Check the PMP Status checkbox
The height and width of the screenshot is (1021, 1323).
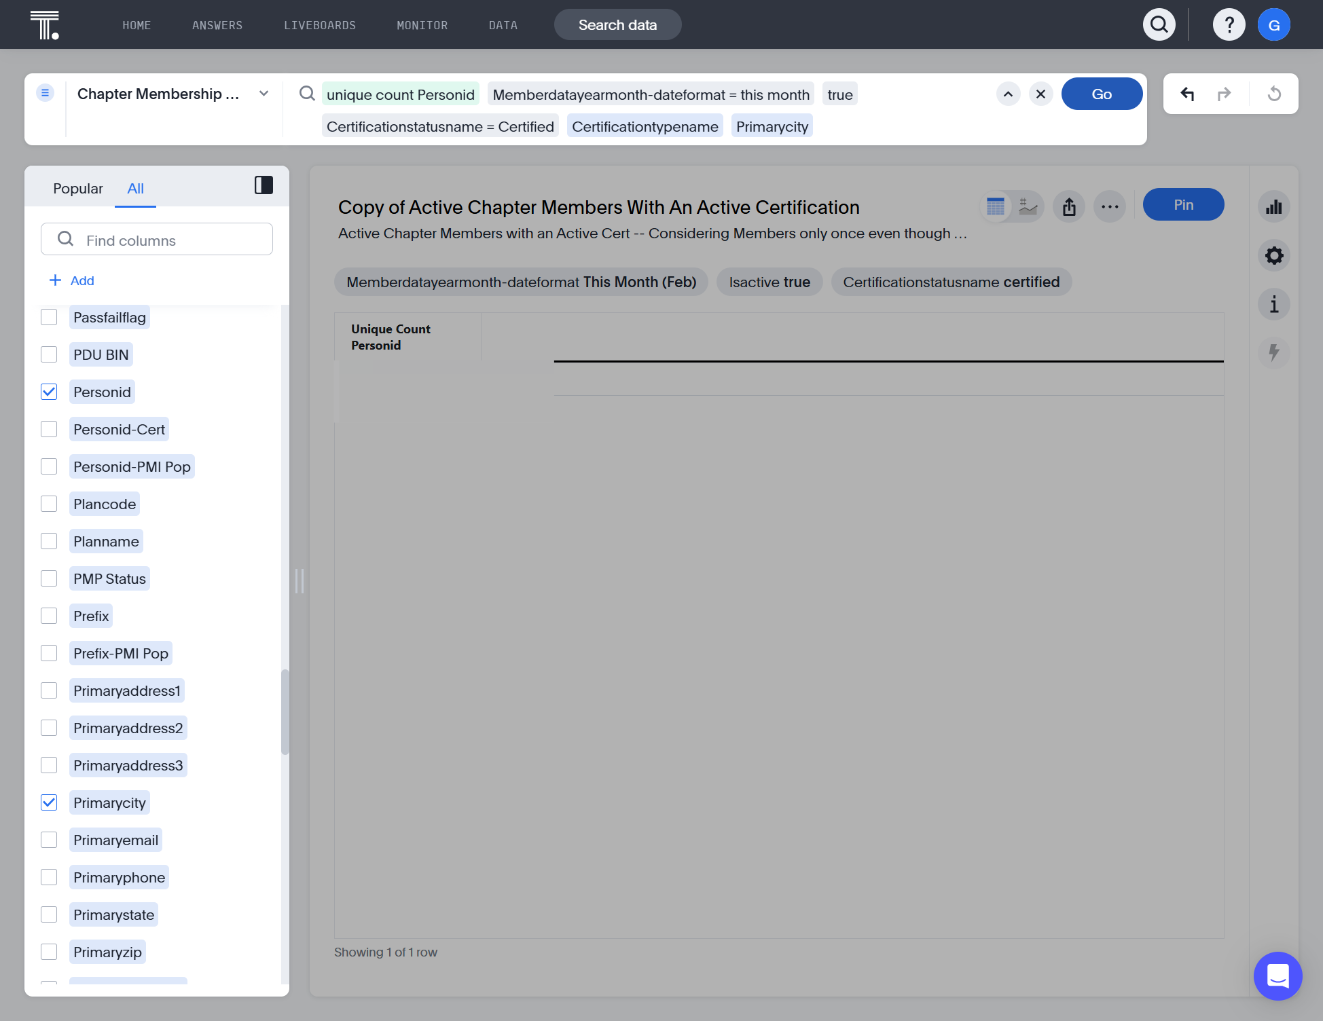pos(49,578)
